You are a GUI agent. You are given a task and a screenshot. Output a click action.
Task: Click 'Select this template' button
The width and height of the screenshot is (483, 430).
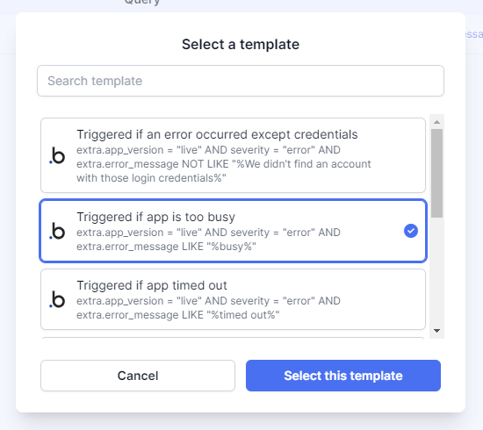343,376
